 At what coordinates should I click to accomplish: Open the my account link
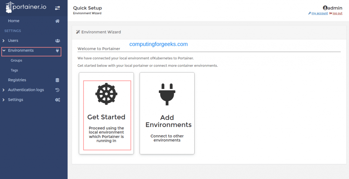click(x=320, y=13)
